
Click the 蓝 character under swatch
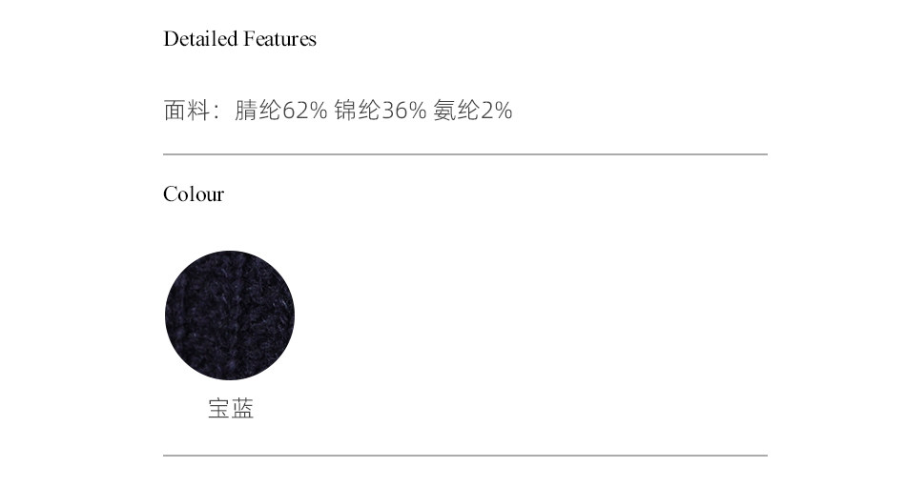point(242,410)
